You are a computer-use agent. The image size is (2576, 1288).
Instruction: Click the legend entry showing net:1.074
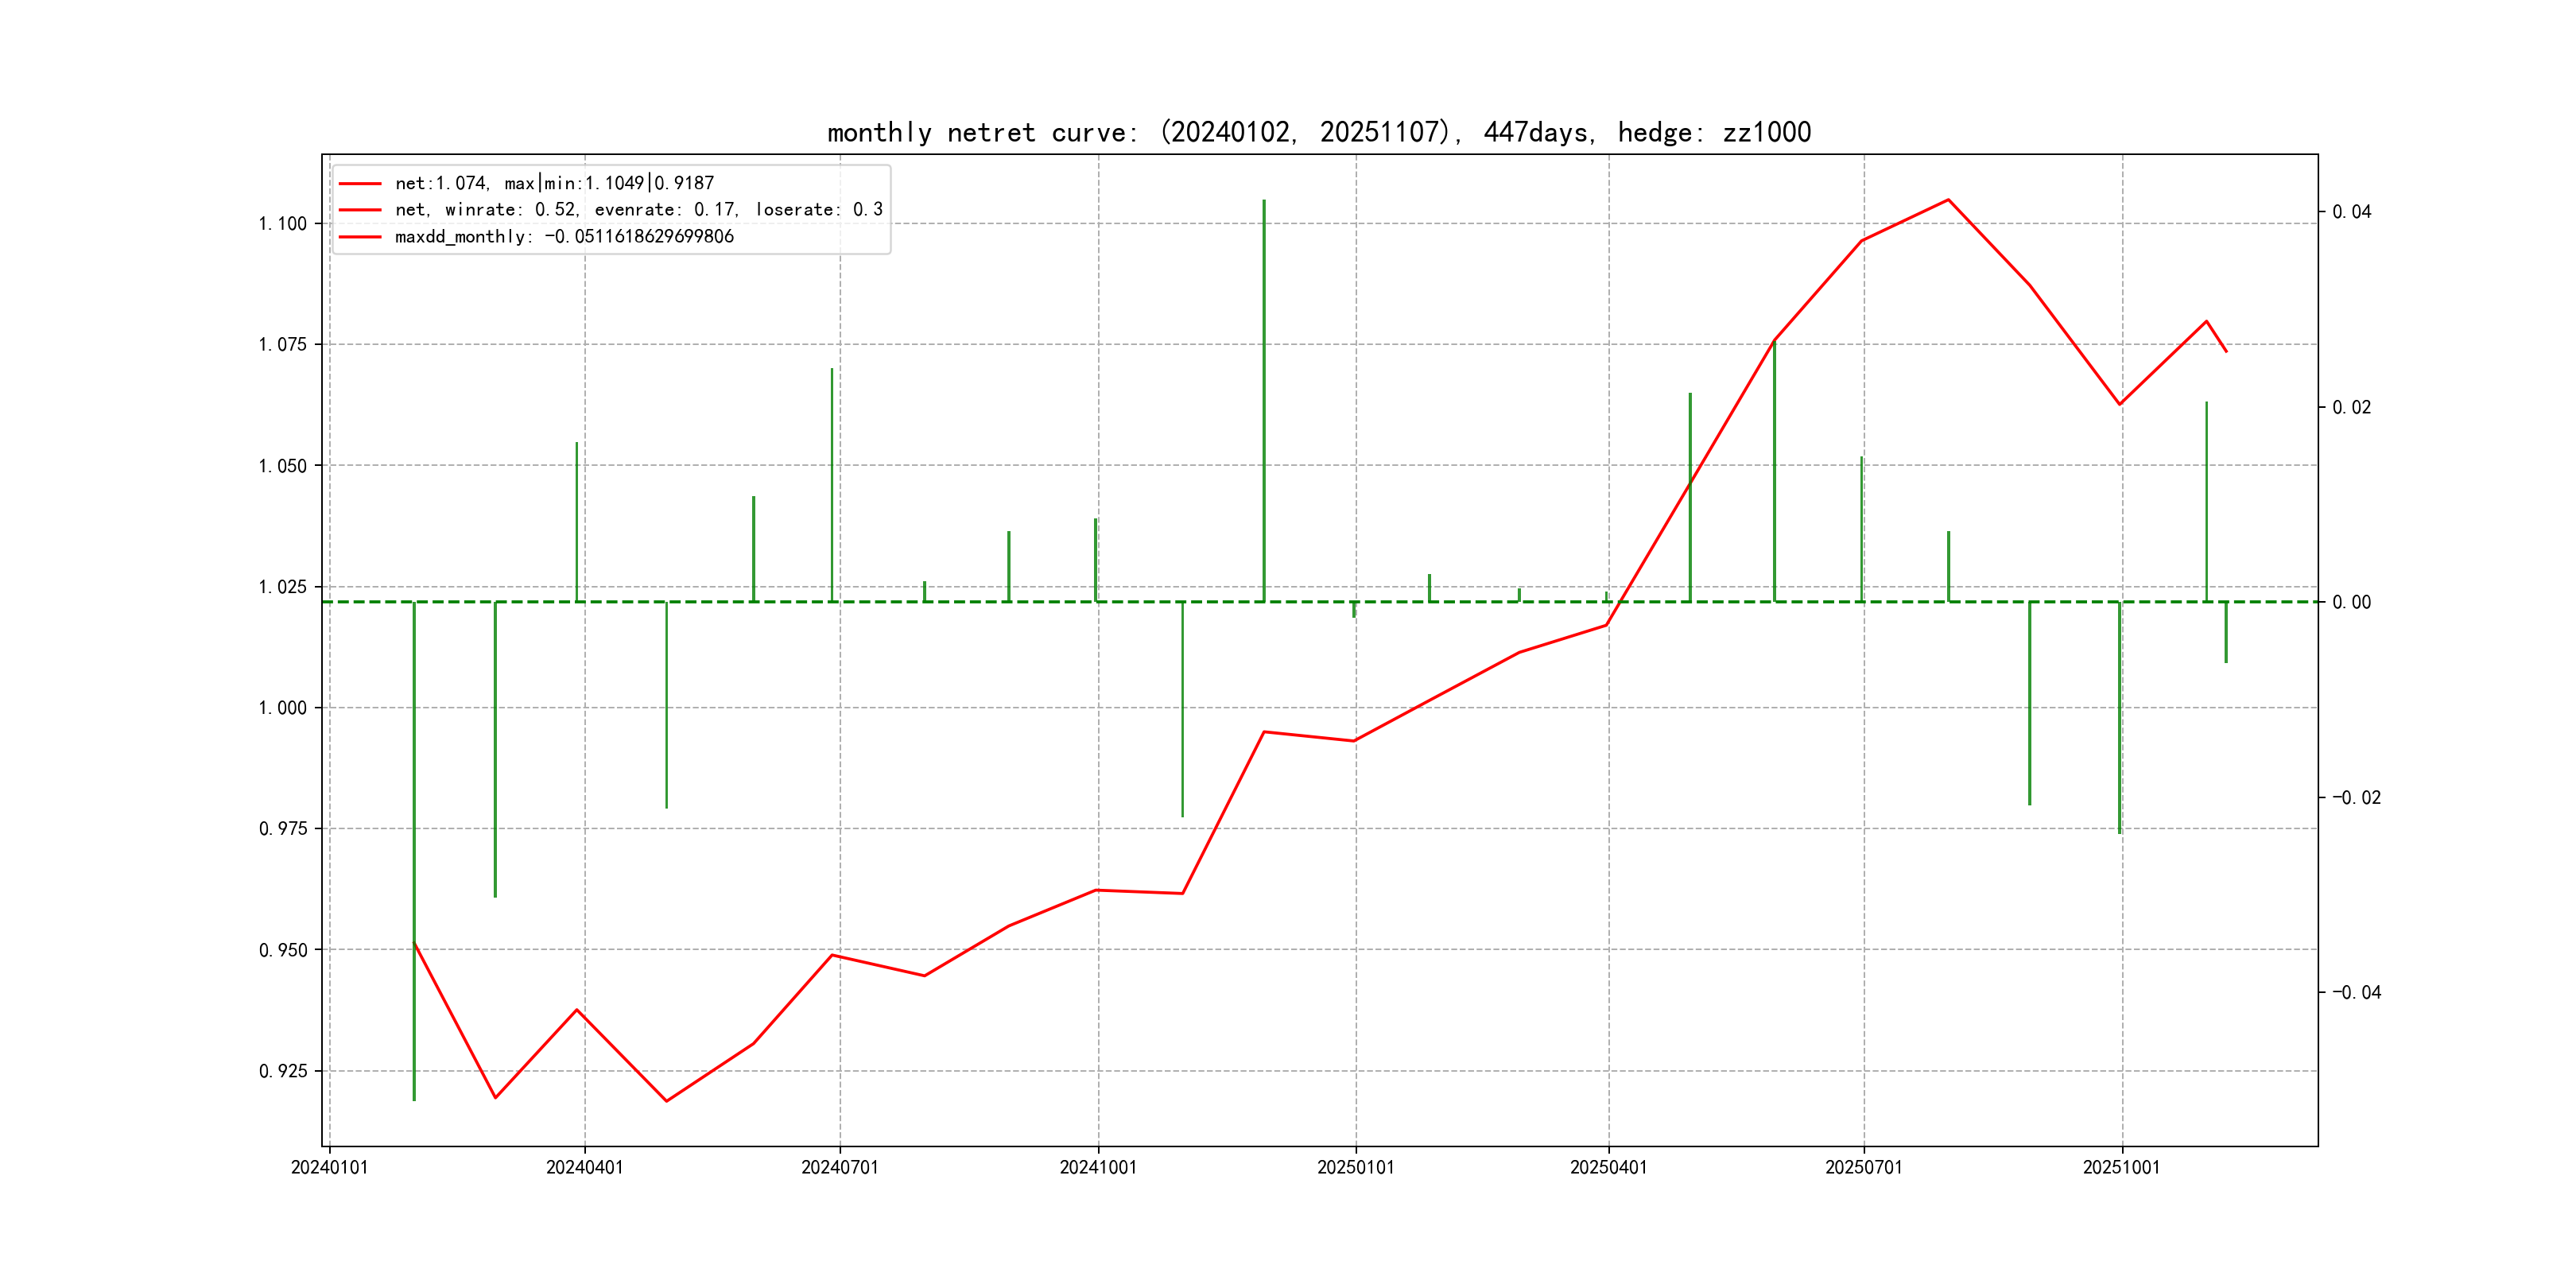(x=554, y=183)
